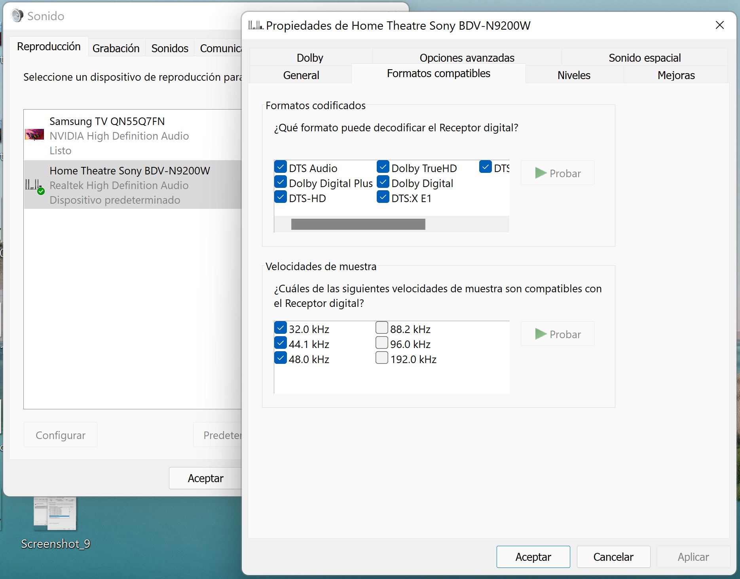Viewport: 740px width, 579px height.
Task: Uncheck the DTS Audio format
Action: tap(281, 167)
